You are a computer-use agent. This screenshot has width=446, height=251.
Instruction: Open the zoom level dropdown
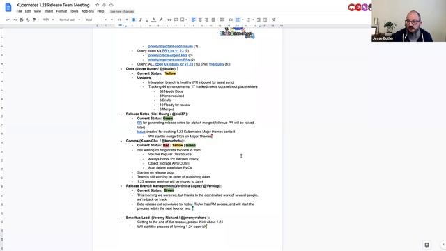pyautogui.click(x=48, y=20)
